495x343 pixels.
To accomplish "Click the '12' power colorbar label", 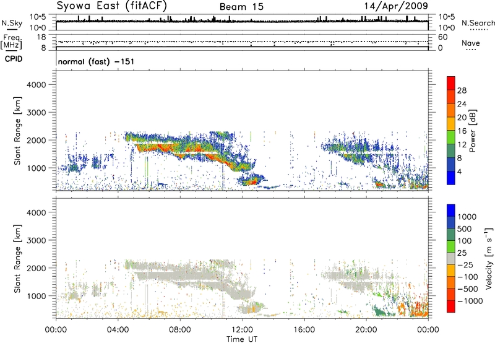I will pyautogui.click(x=462, y=145).
